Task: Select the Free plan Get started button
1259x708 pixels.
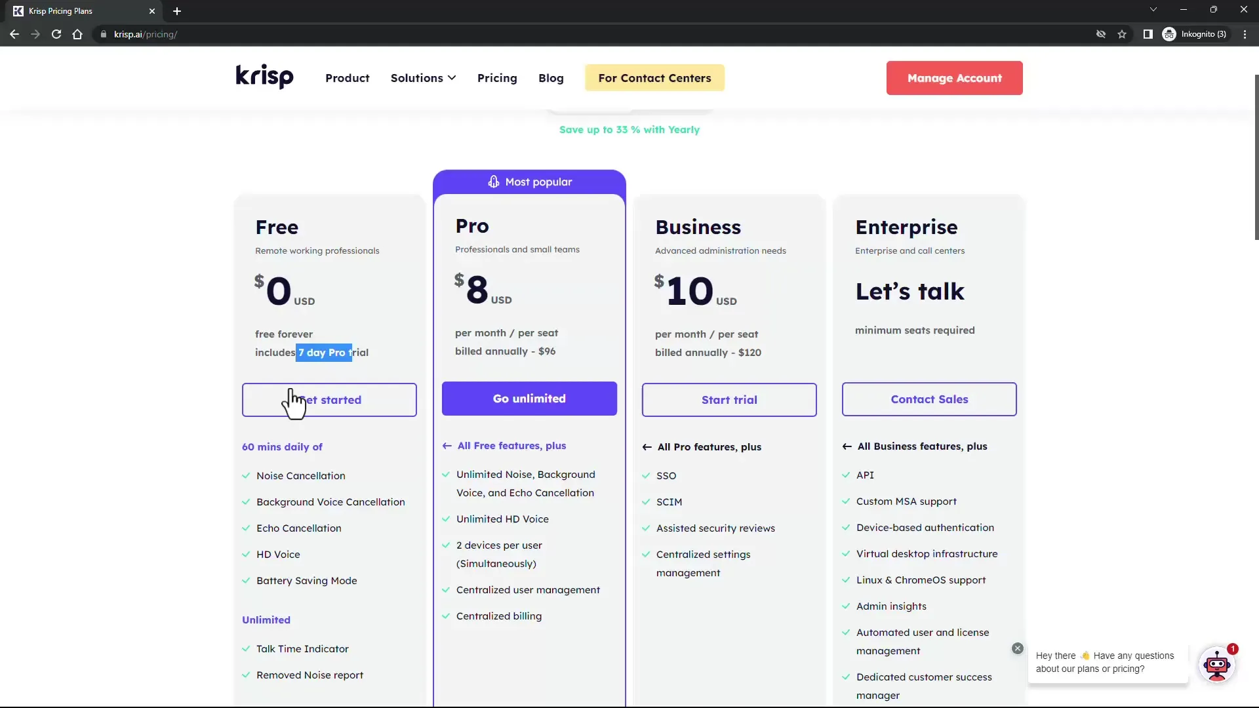Action: tap(329, 399)
